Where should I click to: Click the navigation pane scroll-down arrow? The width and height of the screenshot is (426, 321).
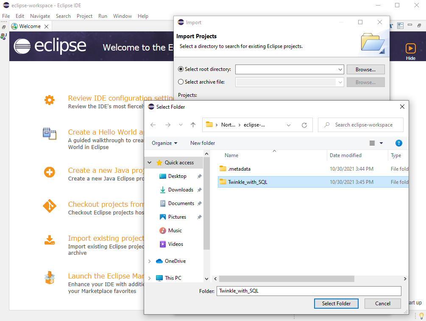206,279
